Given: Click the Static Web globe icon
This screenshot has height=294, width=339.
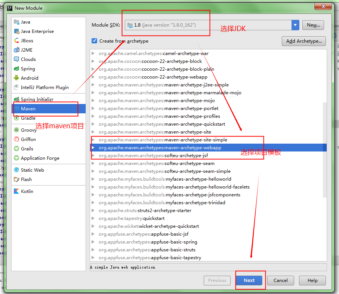Looking at the screenshot, I should [x=16, y=170].
